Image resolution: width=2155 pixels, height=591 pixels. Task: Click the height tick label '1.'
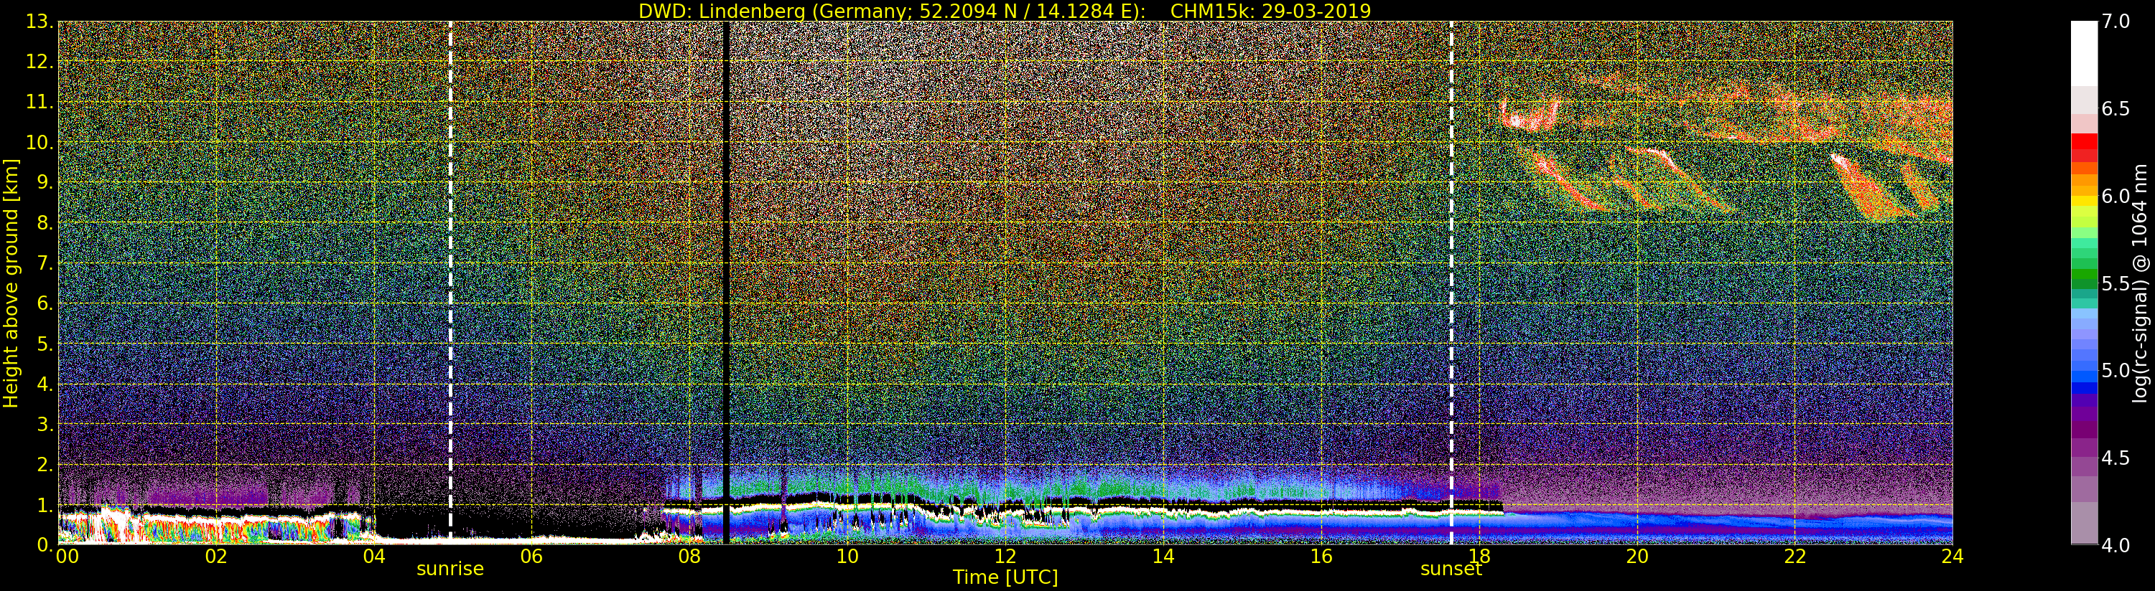tap(45, 505)
